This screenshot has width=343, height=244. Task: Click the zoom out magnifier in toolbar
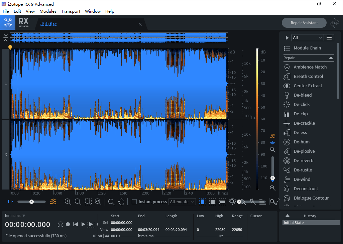(78, 202)
